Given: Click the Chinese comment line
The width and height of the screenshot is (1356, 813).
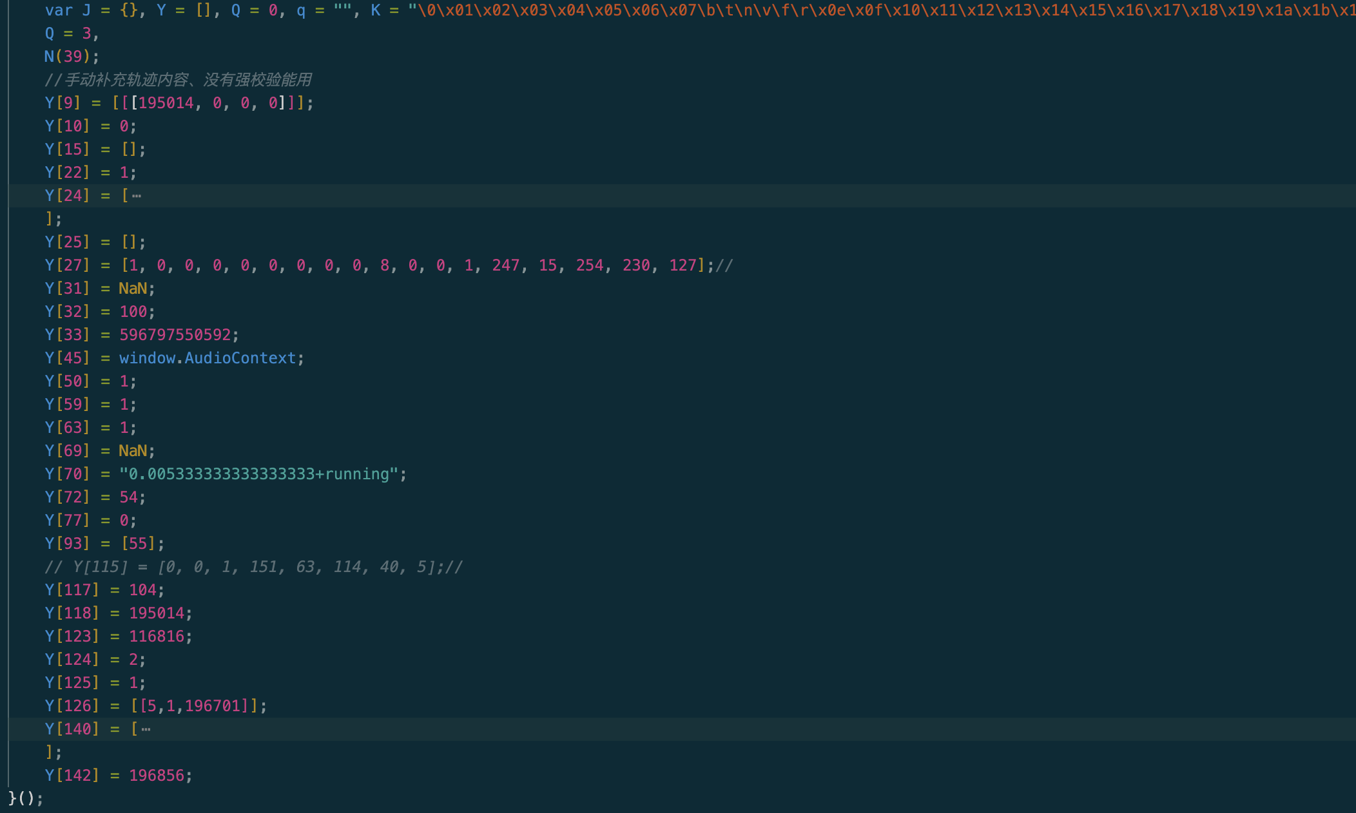Looking at the screenshot, I should (178, 80).
